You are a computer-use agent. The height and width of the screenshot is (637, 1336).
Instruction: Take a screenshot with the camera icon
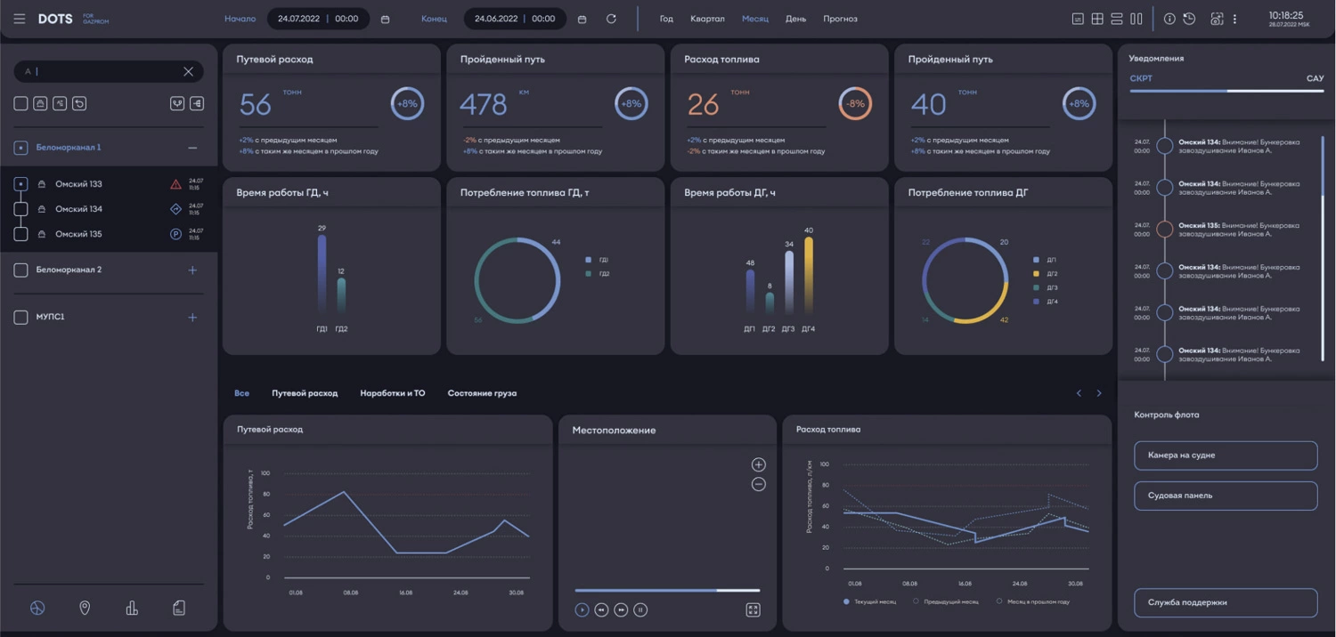pyautogui.click(x=1217, y=19)
